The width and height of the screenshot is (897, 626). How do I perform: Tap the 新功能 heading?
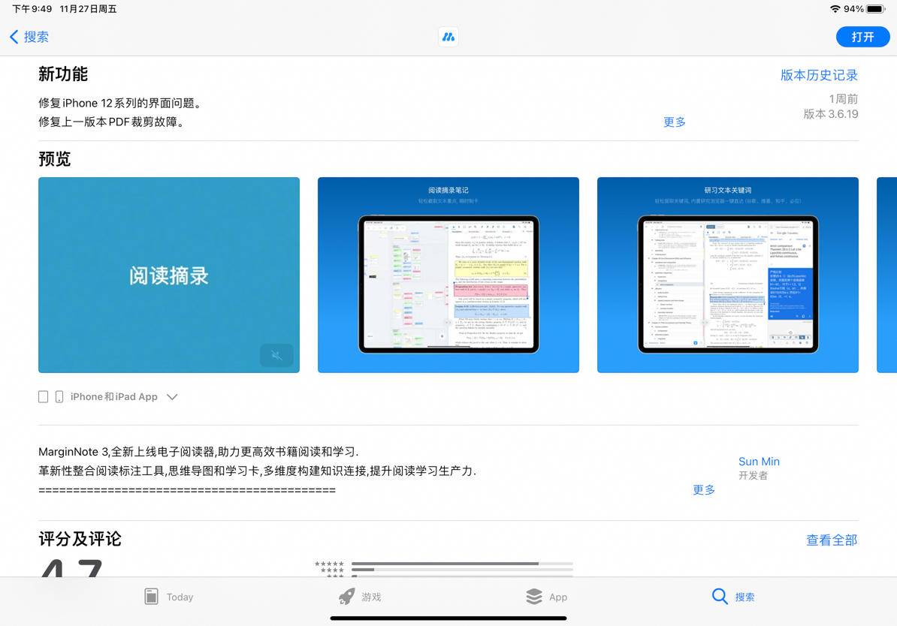click(63, 74)
